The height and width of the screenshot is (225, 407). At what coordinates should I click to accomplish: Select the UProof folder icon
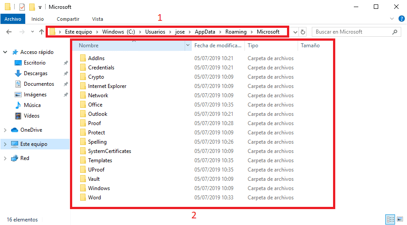pyautogui.click(x=83, y=170)
